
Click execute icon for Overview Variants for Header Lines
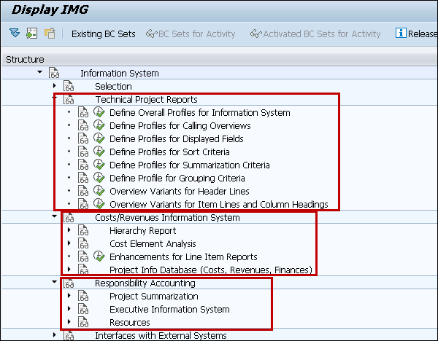point(99,192)
